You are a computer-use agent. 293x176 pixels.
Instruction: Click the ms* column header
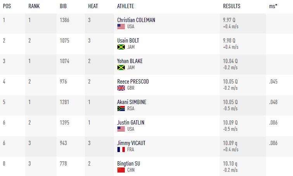coord(273,6)
